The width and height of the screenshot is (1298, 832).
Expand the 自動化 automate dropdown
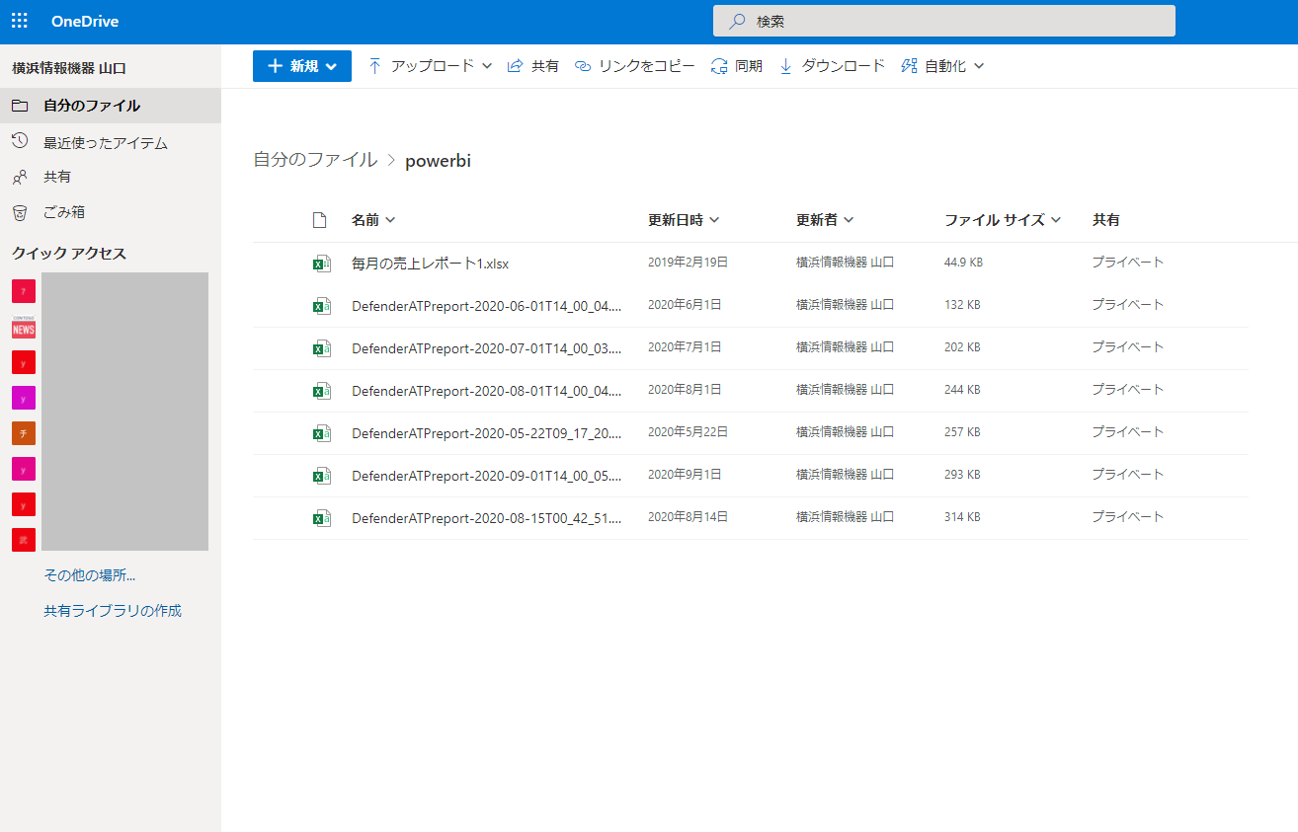pos(943,66)
